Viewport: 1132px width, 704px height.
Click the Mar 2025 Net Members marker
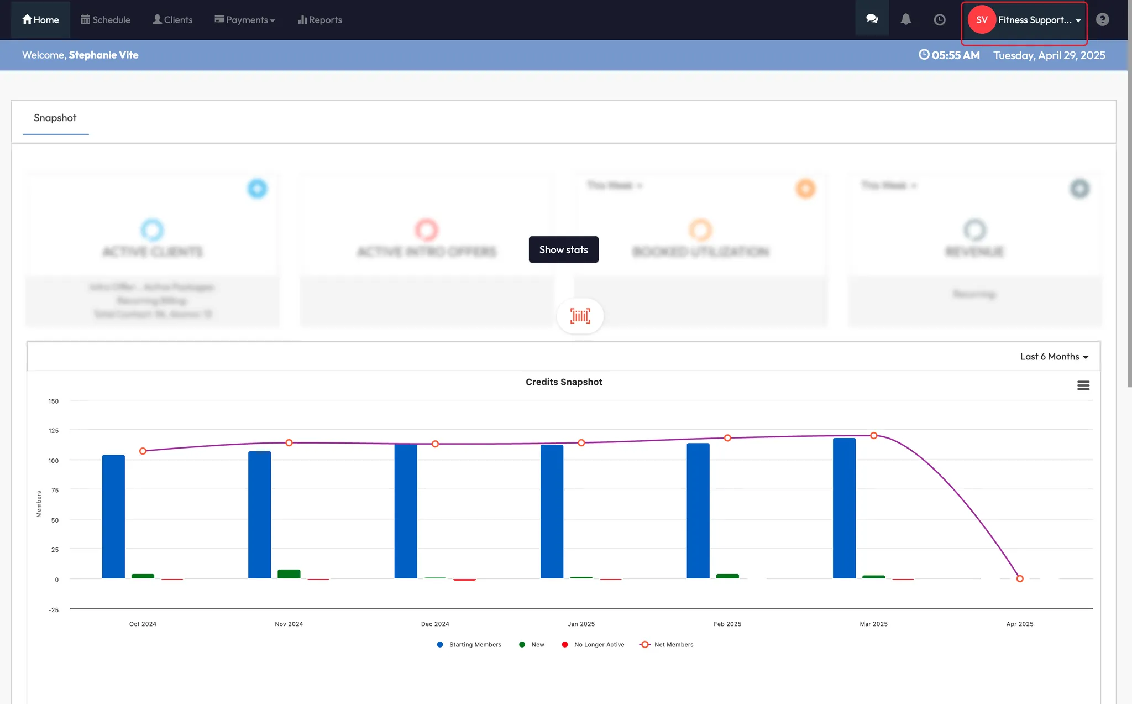pyautogui.click(x=873, y=436)
